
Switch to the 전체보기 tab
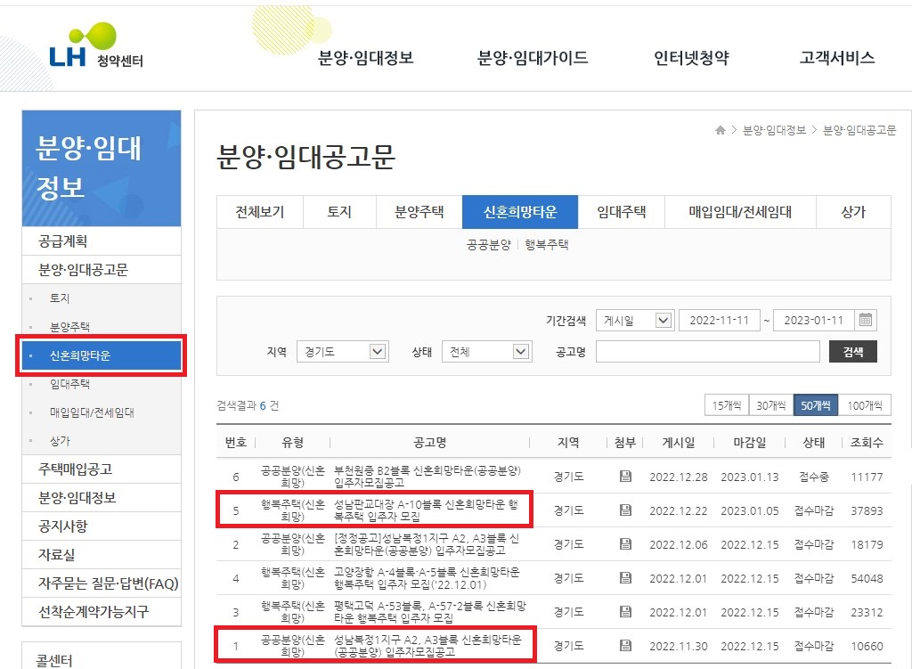pyautogui.click(x=259, y=212)
